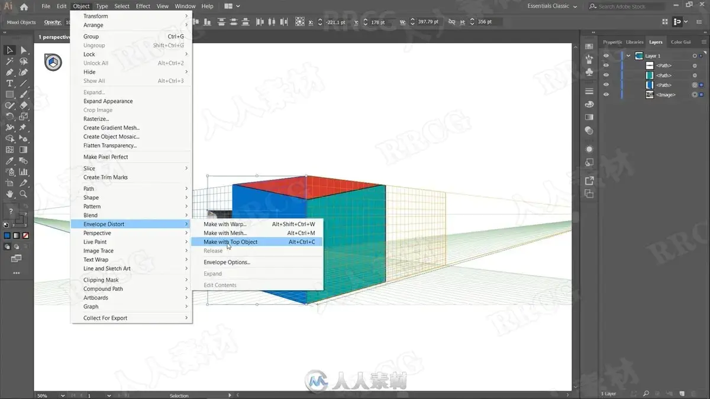Toggle eye icon of first Path sublayer
Viewport: 710px width, 399px height.
click(x=606, y=66)
